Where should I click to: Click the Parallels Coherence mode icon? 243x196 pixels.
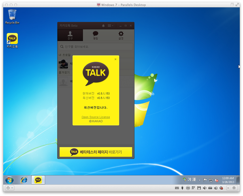[232, 4]
